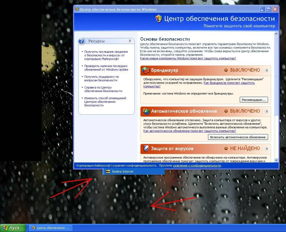286x232 pixels.
Task: Open Изменить способ оповещений Центром обеспечения безопасности
Action: point(105,102)
